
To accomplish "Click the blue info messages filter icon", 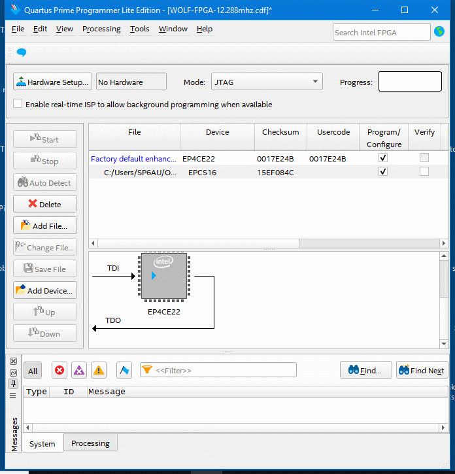I will click(124, 370).
